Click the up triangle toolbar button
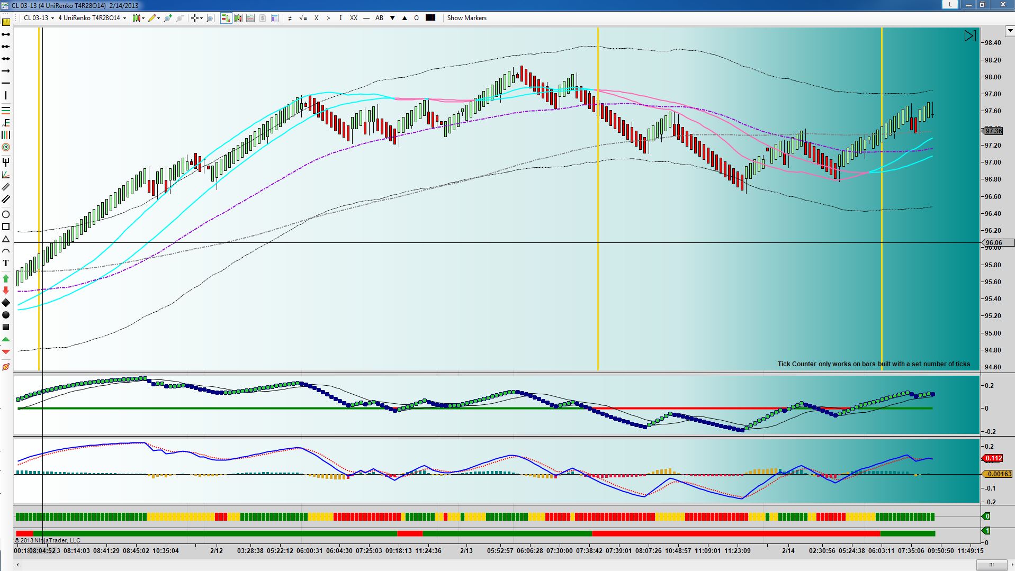This screenshot has width=1015, height=571. [405, 18]
